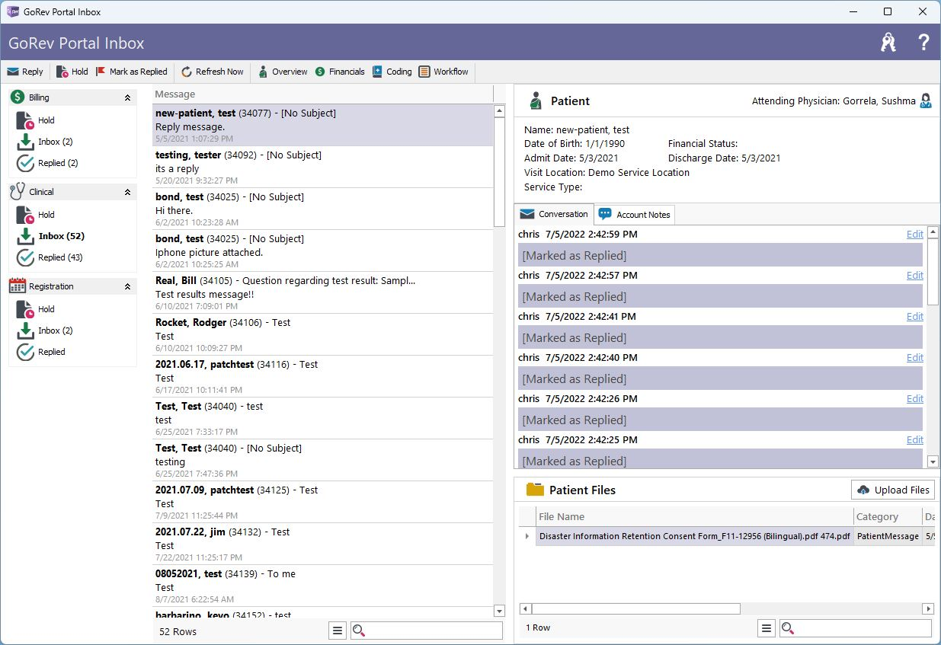
Task: Click message list scrollbar down arrow
Action: coord(500,611)
